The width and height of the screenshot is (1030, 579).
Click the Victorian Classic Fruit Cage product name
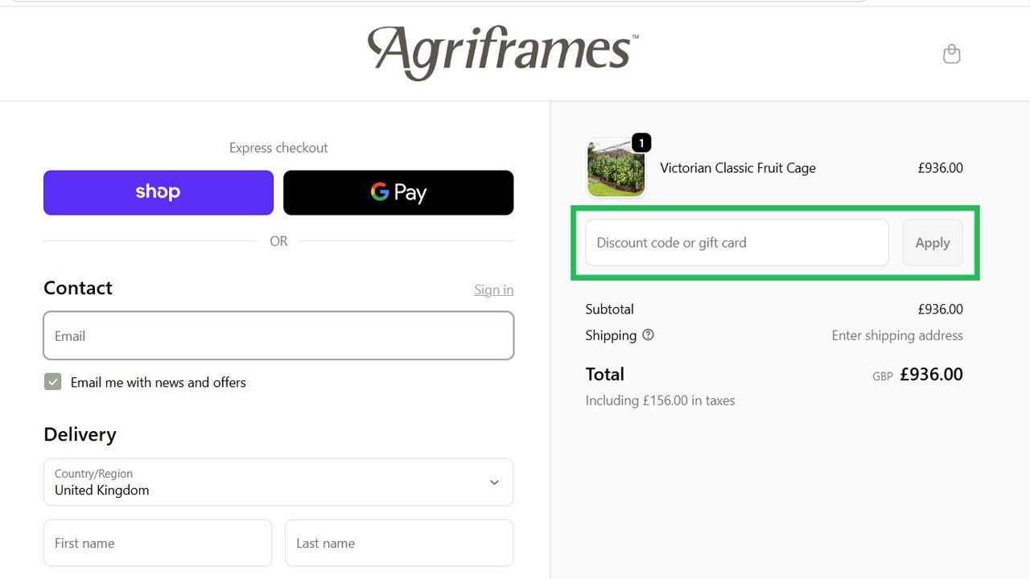[x=738, y=168]
